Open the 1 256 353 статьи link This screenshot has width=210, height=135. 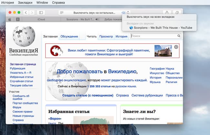[x=99, y=86]
